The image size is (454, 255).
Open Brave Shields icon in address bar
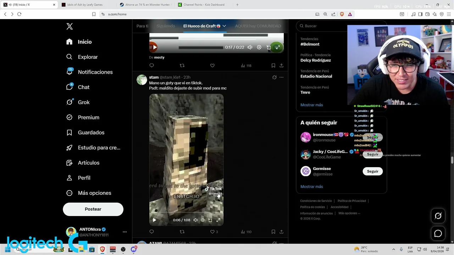[342, 14]
